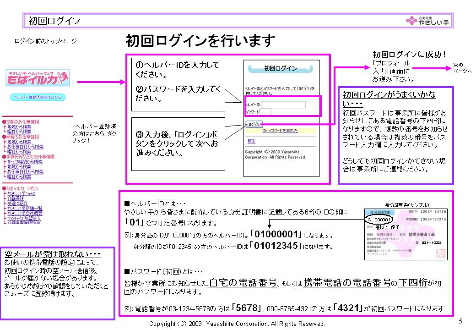This screenshot has height=330, width=476.
Task: Follow the 戻る link on login page
Action: pyautogui.click(x=250, y=141)
